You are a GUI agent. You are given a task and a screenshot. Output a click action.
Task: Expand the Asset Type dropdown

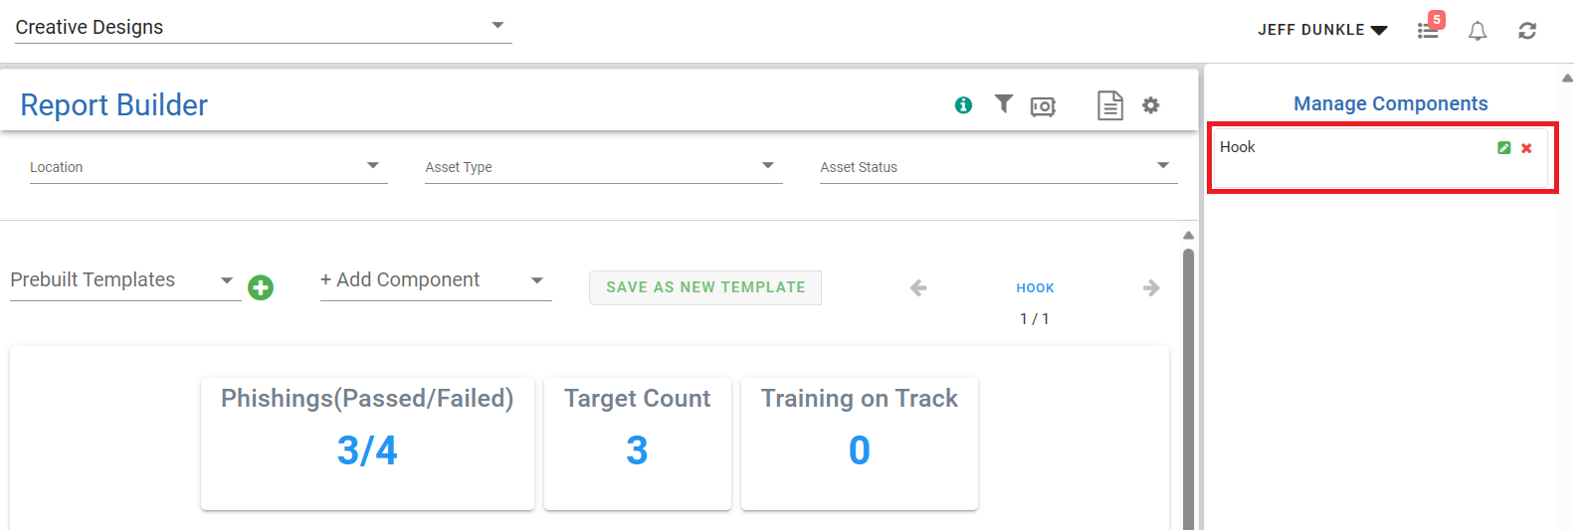[603, 167]
